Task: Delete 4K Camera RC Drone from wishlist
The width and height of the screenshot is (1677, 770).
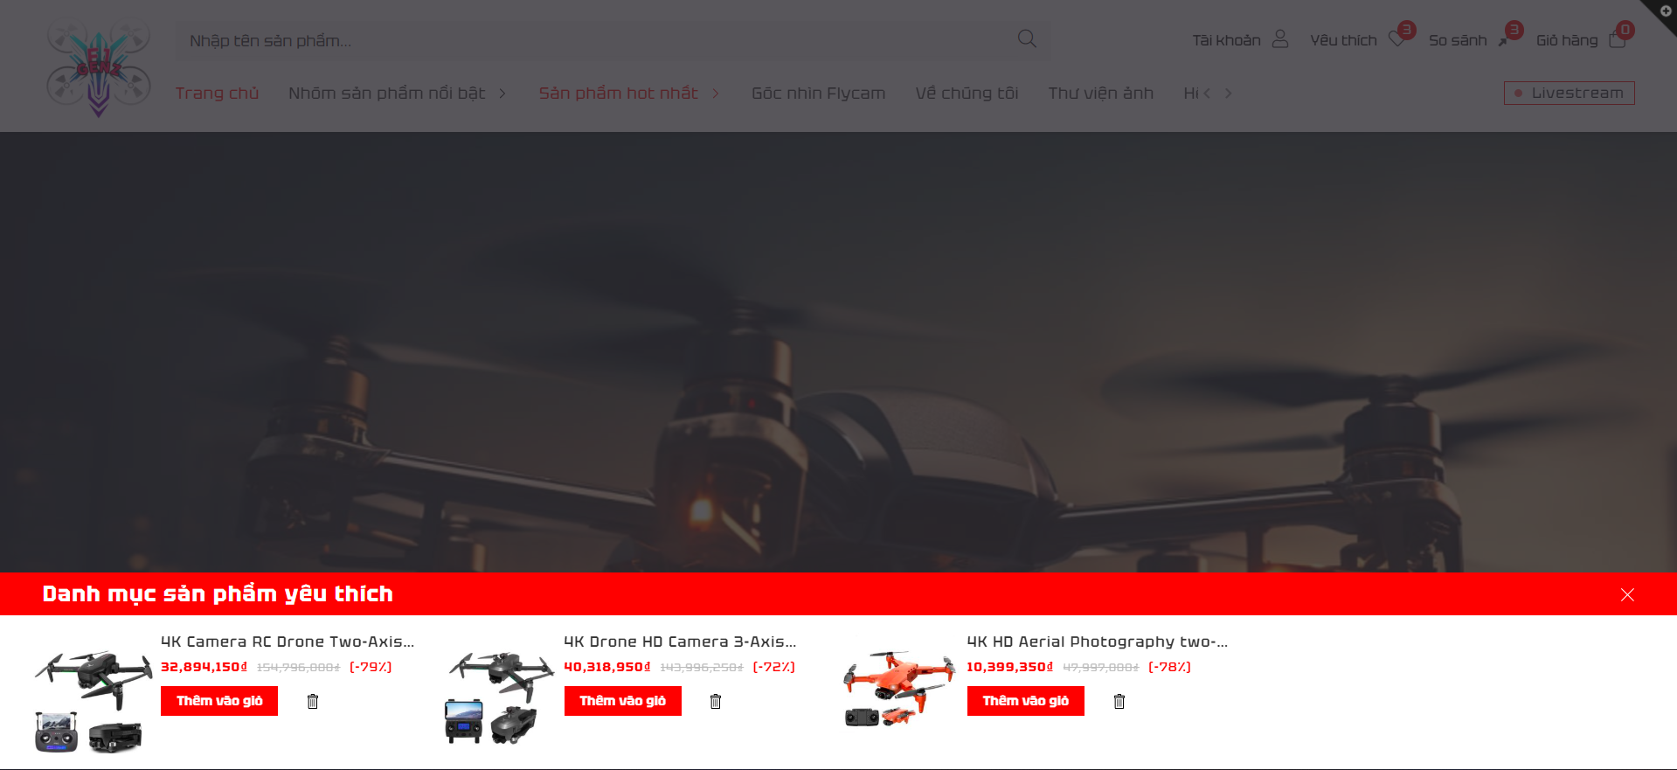Action: tap(313, 701)
